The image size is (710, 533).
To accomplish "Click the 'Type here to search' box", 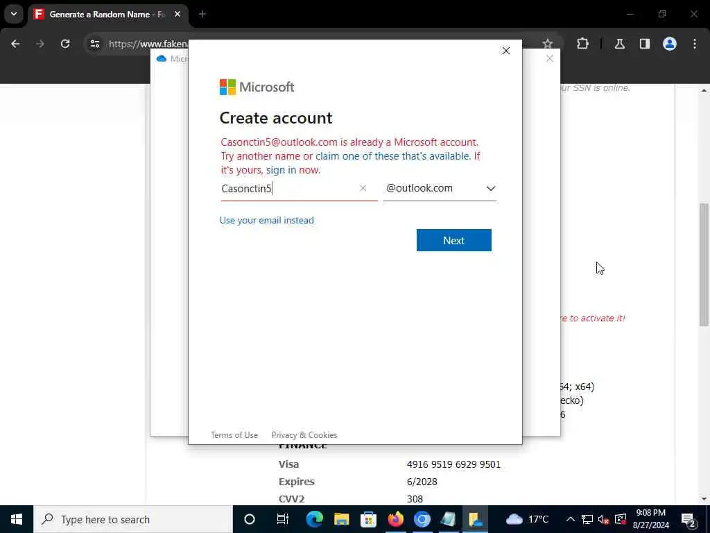I will [x=133, y=519].
